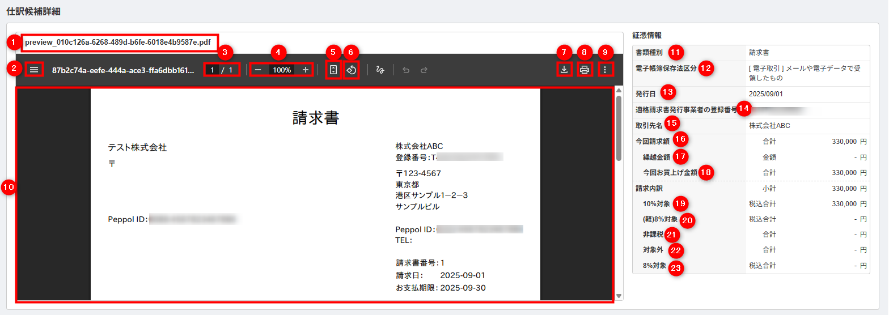
Task: Rotate the PDF counterclockwise
Action: click(x=351, y=70)
